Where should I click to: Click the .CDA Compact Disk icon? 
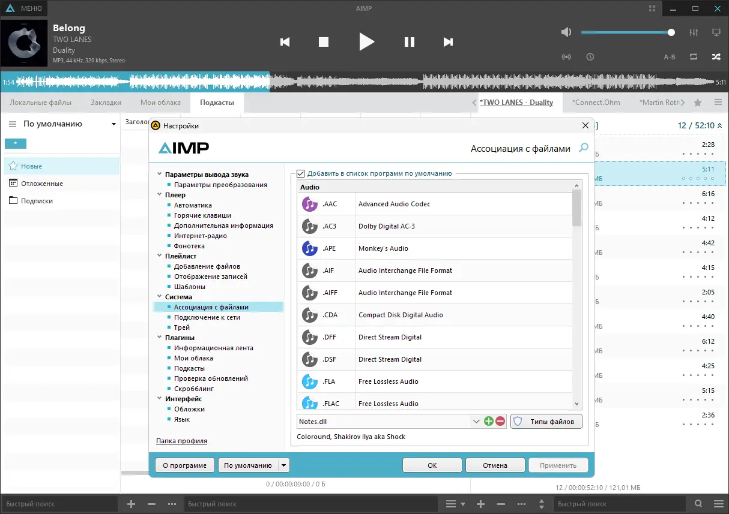click(309, 315)
